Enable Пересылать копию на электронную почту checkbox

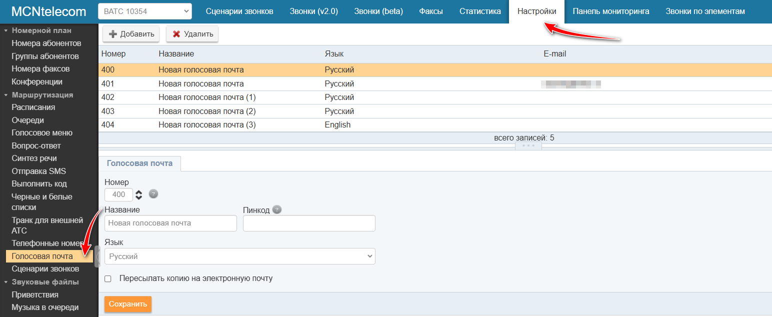[x=108, y=278]
